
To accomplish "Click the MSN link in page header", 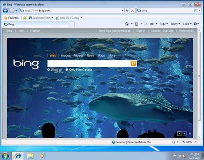I will (21, 31).
